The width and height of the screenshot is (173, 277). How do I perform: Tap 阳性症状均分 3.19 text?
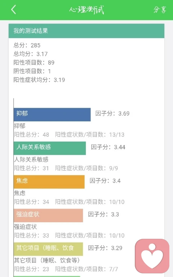(39, 80)
